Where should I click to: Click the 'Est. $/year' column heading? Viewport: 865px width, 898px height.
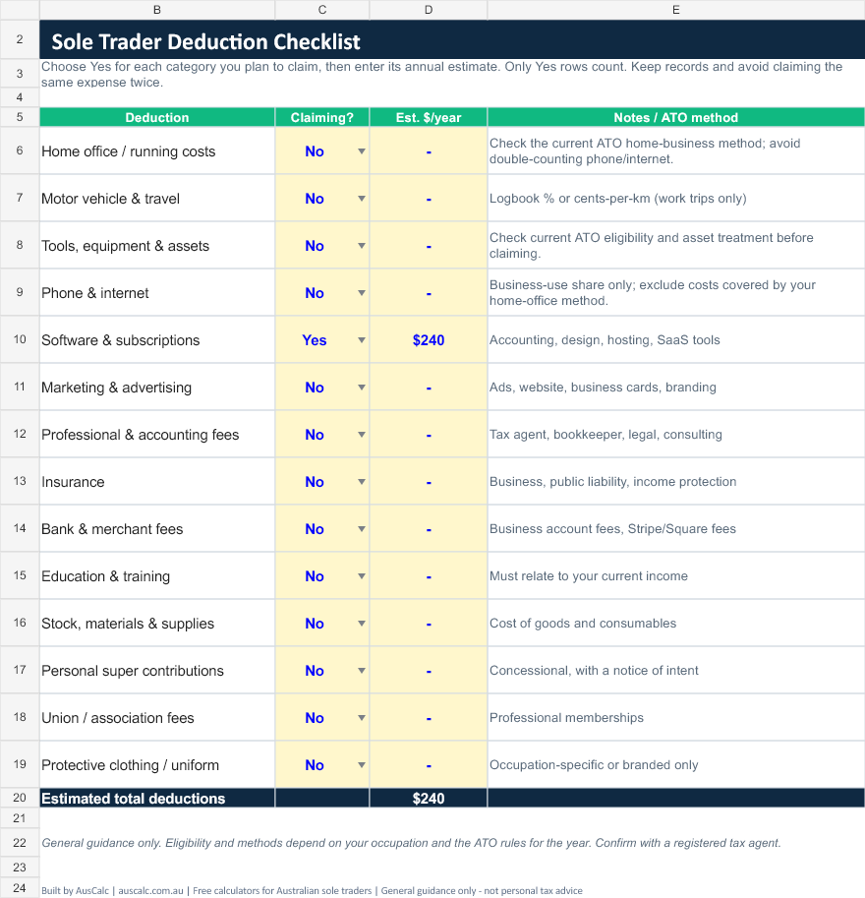[429, 117]
